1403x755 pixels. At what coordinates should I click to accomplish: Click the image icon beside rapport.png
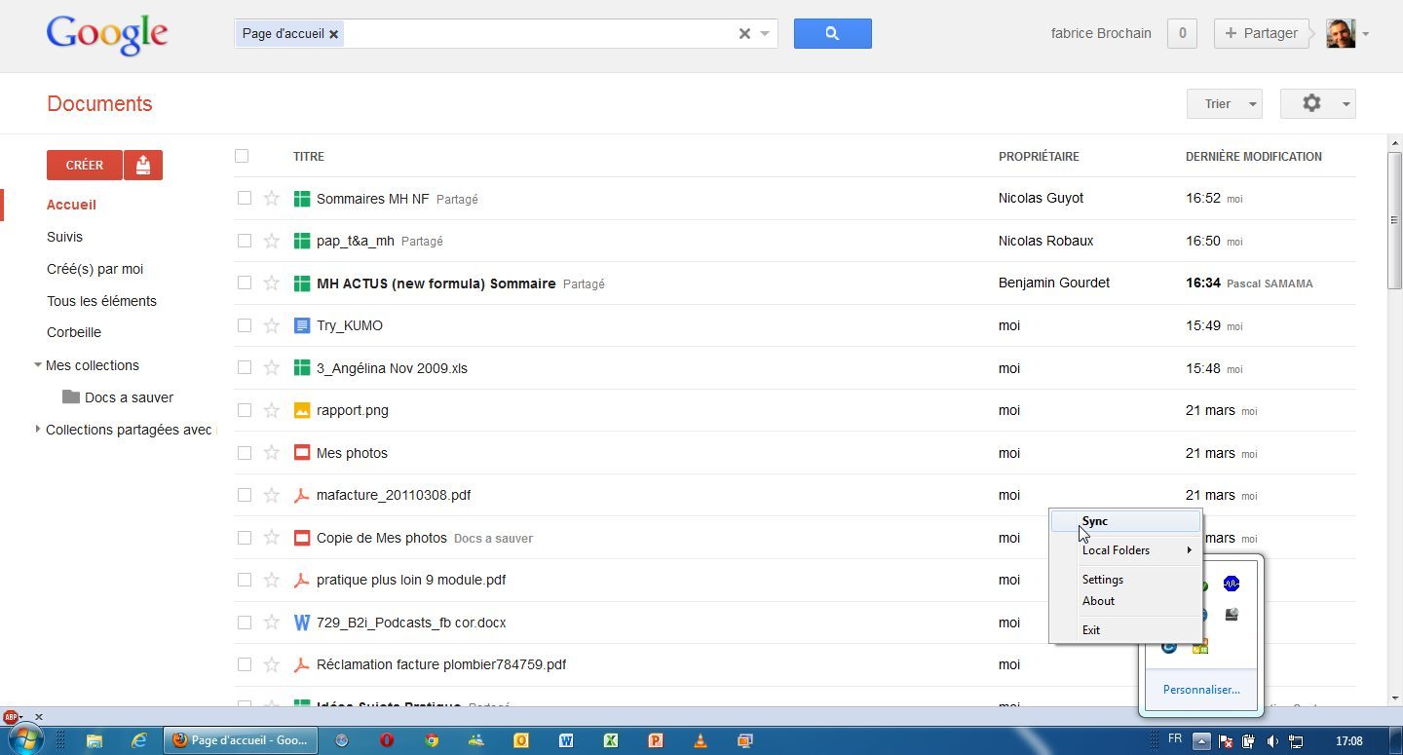302,410
